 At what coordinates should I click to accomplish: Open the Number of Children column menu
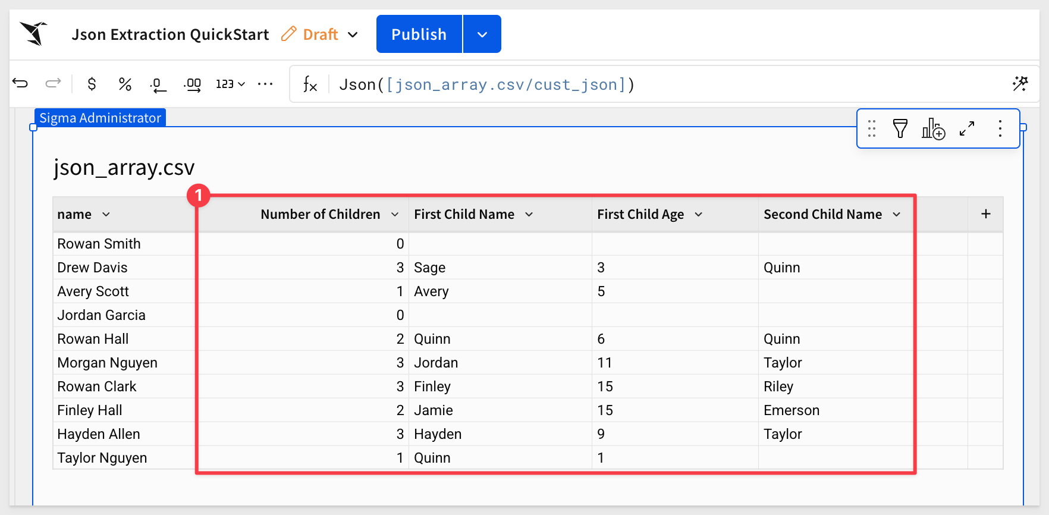tap(395, 214)
